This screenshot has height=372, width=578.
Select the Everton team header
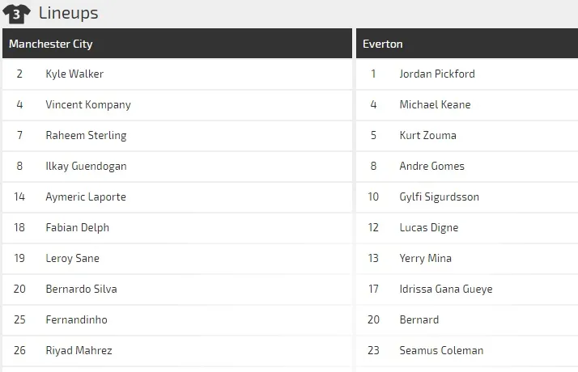click(x=383, y=44)
